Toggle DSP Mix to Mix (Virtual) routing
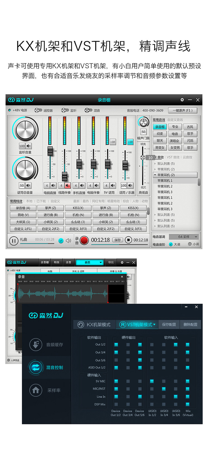The height and width of the screenshot is (452, 209). [188, 404]
